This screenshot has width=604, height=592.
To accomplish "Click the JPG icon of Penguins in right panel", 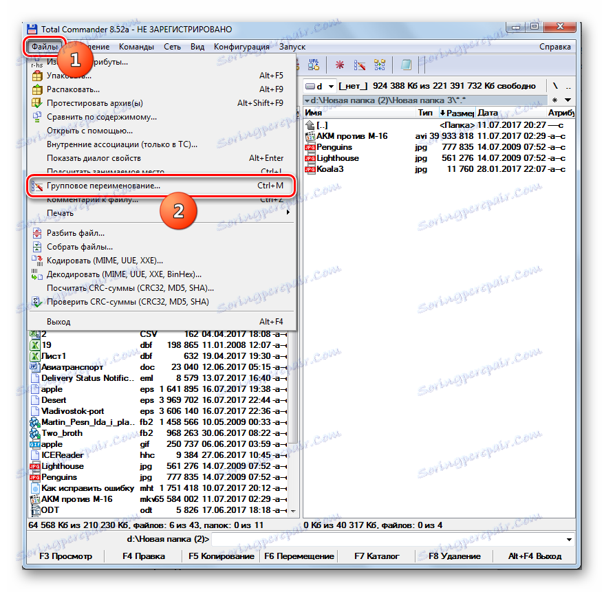I will coord(310,147).
